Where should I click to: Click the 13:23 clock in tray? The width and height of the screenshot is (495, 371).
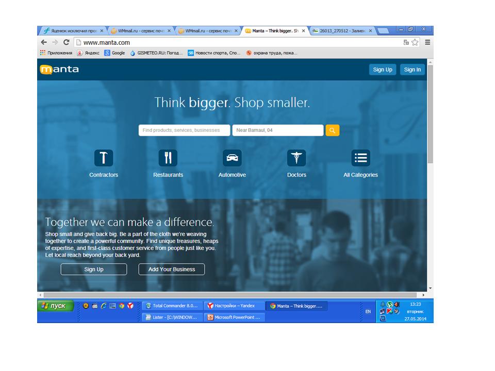coord(416,304)
